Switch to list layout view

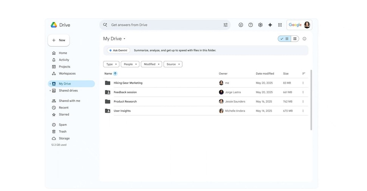pyautogui.click(x=285, y=39)
